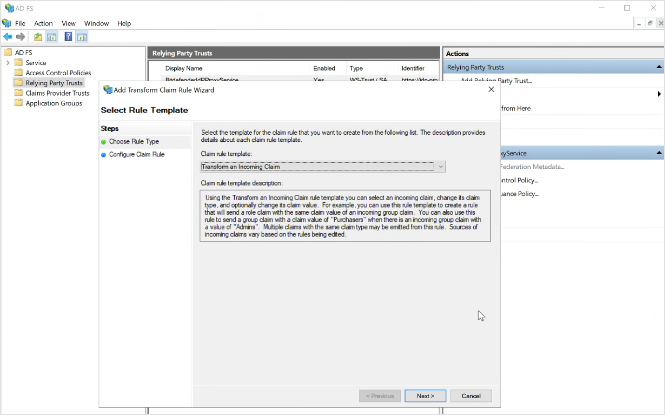The image size is (665, 415).
Task: Open the Action menu
Action: tap(43, 23)
